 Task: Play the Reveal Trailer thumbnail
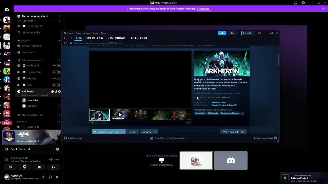99,115
